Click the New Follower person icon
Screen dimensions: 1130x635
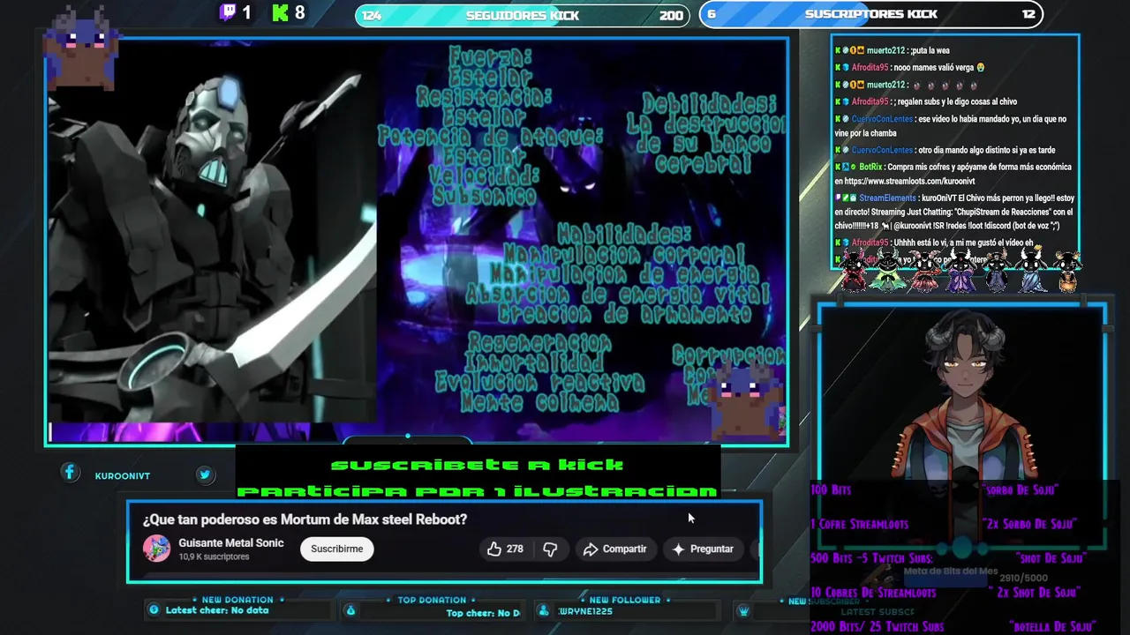[544, 610]
